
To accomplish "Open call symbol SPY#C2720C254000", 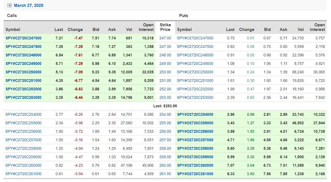I will point(24,114).
